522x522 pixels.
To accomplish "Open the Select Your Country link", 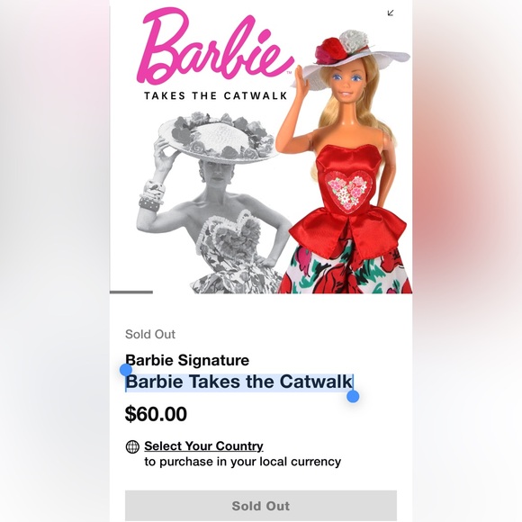I will pyautogui.click(x=203, y=445).
